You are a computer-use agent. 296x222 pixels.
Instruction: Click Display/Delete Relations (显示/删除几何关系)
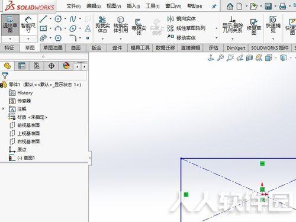(x=233, y=25)
